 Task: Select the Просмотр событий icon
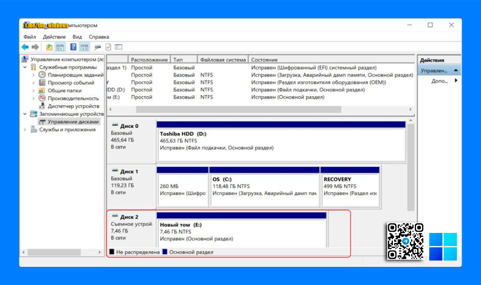point(42,83)
